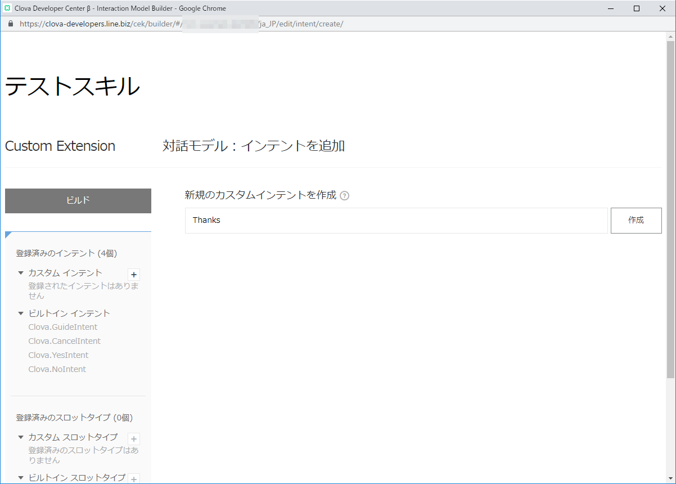
Task: Click plus icon beside ビルトイン スロットタイプ
Action: (134, 479)
